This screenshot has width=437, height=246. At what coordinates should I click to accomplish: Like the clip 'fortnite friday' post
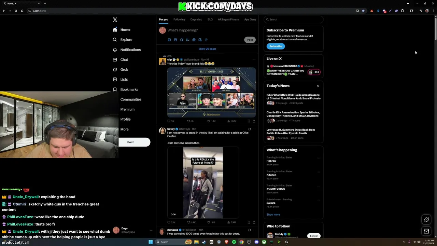coord(211,121)
